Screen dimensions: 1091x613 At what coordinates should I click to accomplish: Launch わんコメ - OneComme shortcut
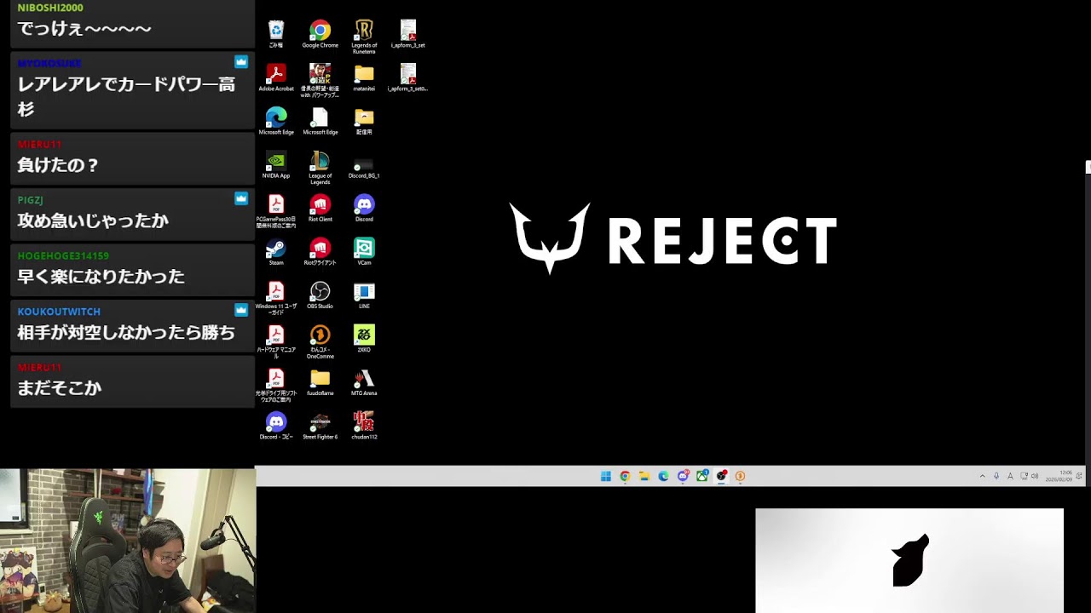[320, 341]
